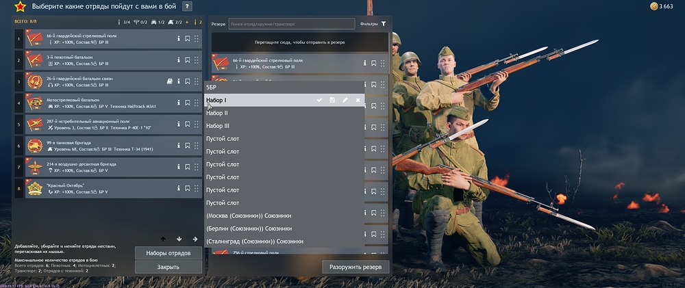Open info for Мотострелковый батальон squad
The image size is (685, 288).
[179, 103]
